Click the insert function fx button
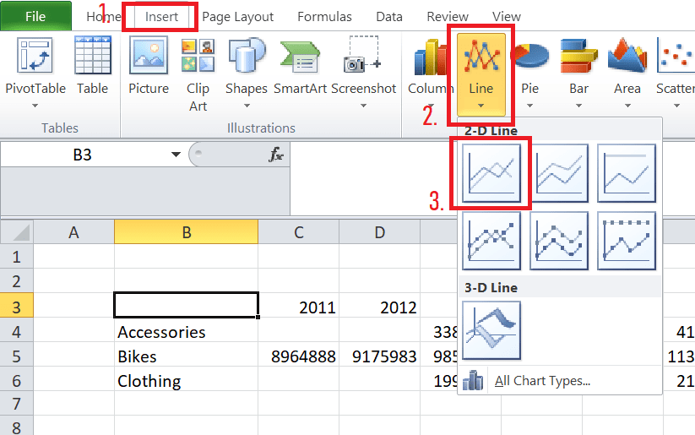 click(276, 155)
